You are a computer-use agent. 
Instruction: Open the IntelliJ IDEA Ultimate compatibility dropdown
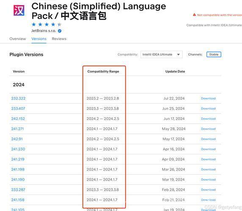tap(162, 54)
